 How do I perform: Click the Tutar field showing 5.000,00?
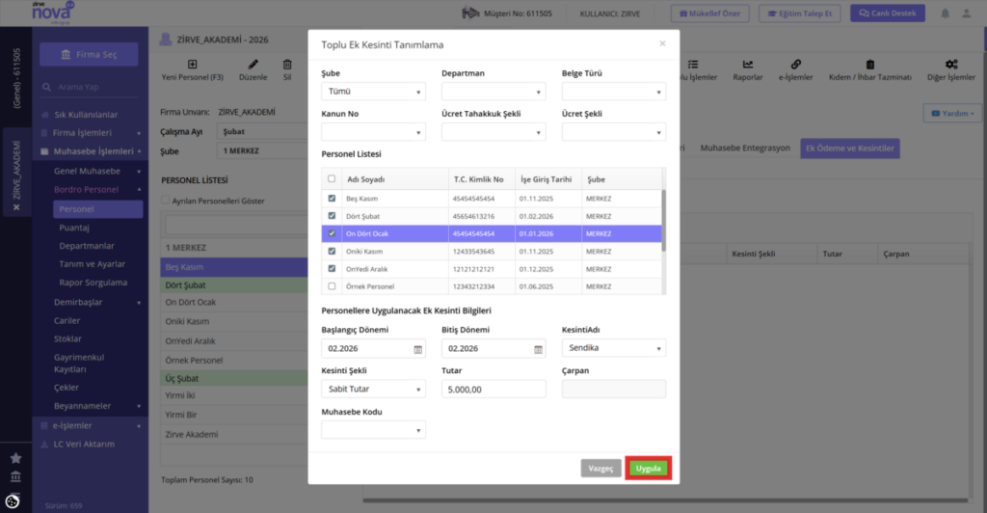click(493, 389)
